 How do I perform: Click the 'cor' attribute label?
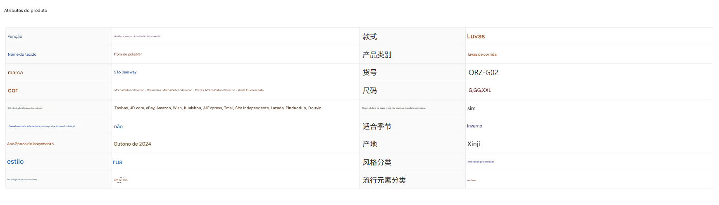13,90
